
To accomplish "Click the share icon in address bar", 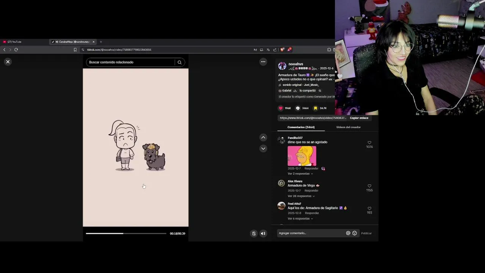I will click(x=275, y=50).
